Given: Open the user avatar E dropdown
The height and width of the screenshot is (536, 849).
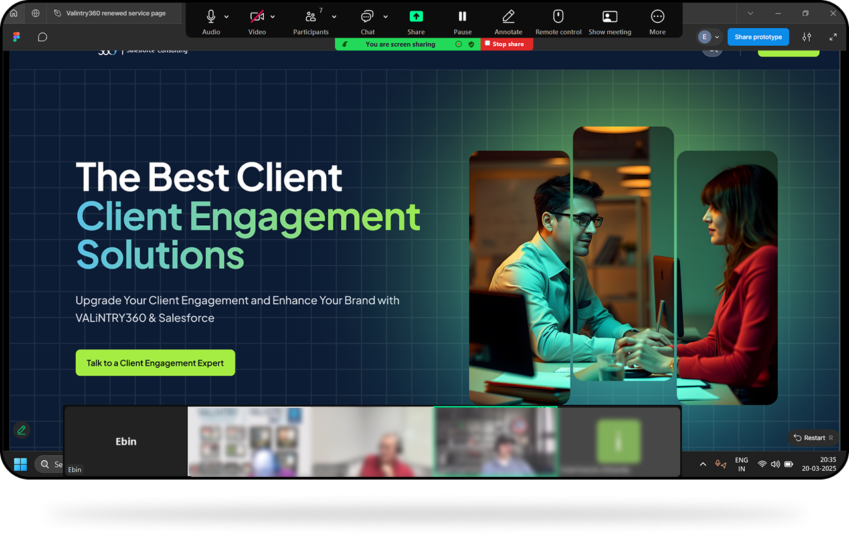Looking at the screenshot, I should 709,37.
